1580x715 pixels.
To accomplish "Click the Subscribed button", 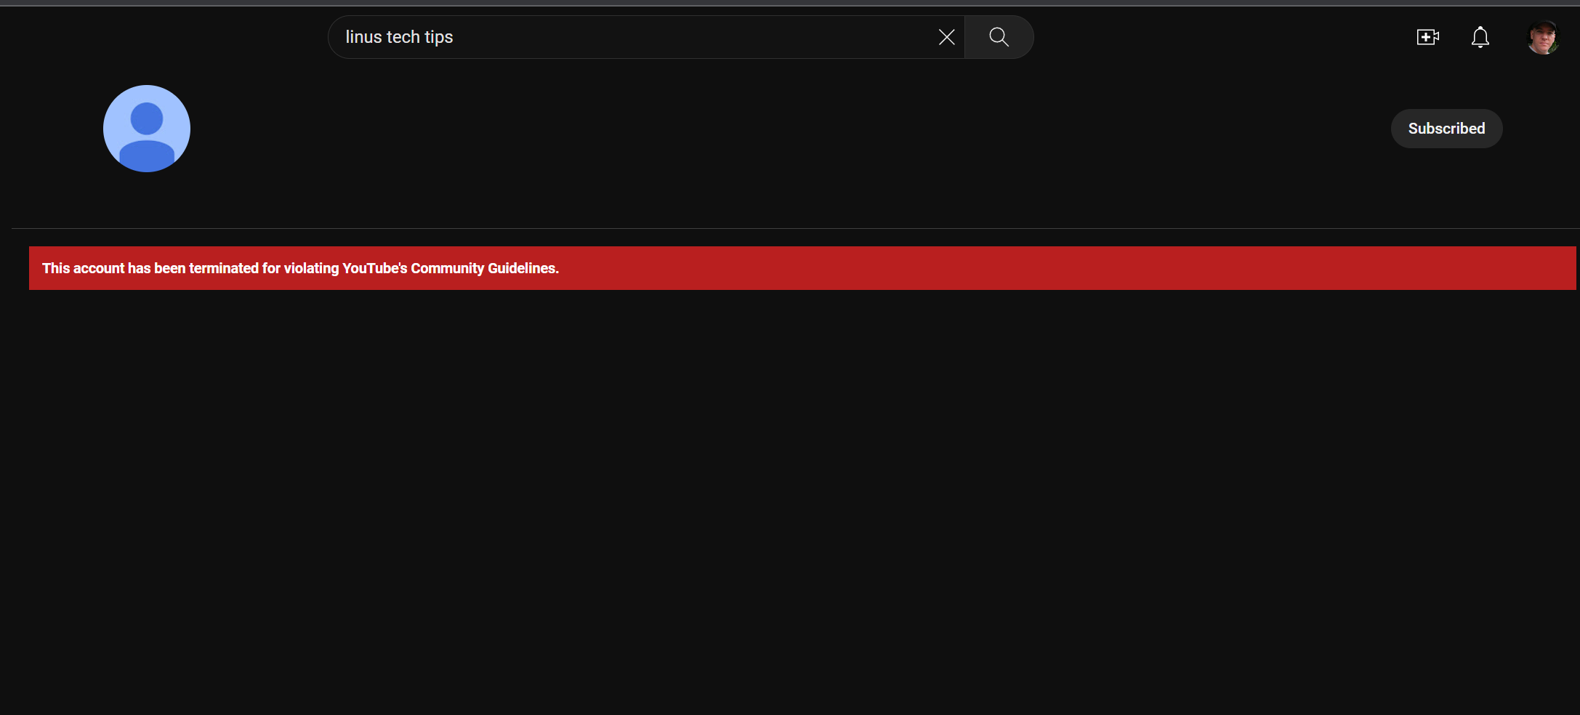I will pyautogui.click(x=1446, y=129).
